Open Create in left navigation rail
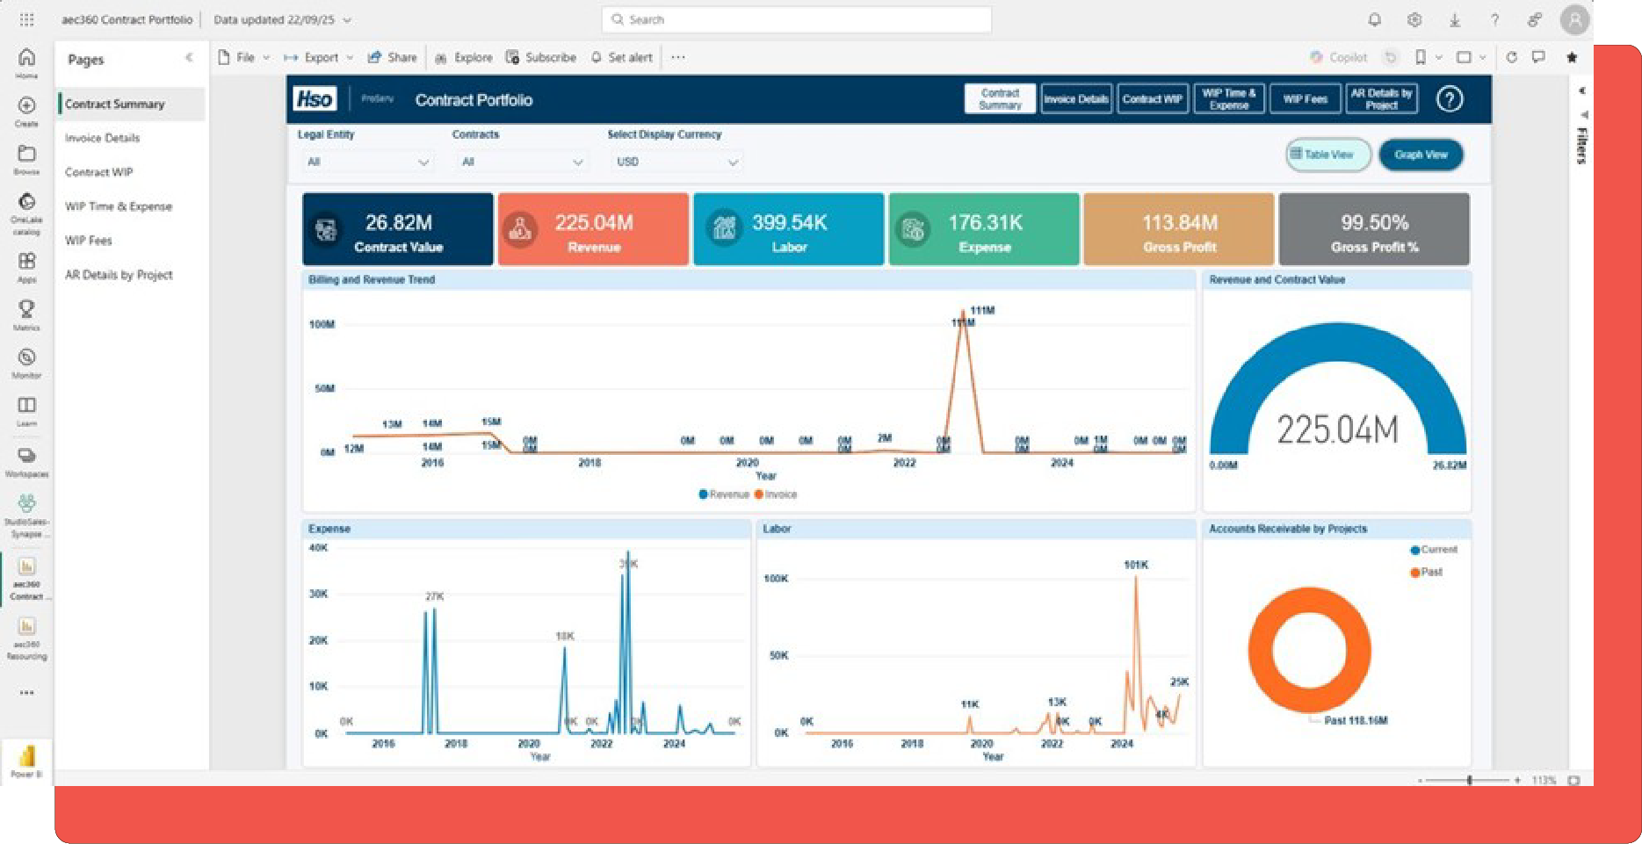Image resolution: width=1642 pixels, height=844 pixels. [x=27, y=112]
